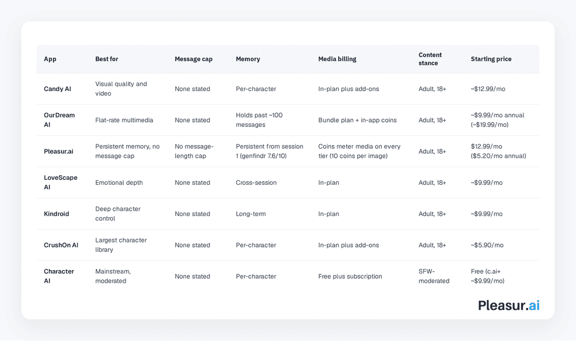The height and width of the screenshot is (341, 576).
Task: Select the OurDream AI app name
Action: pos(59,120)
